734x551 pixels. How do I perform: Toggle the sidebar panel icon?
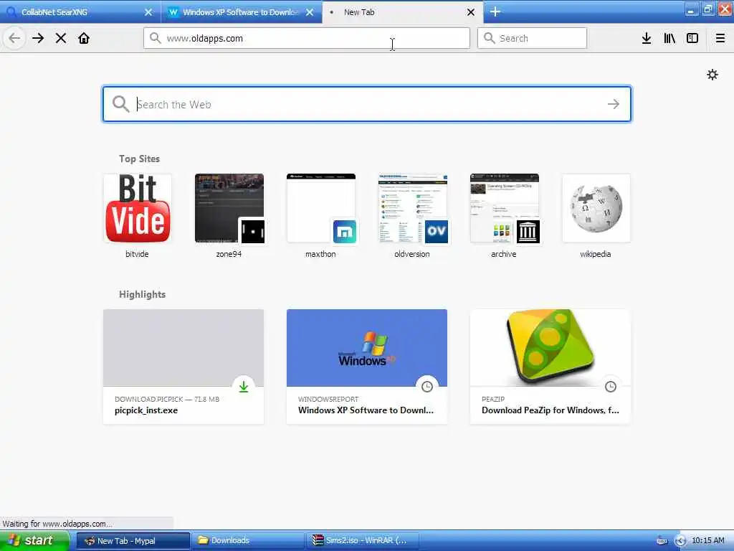coord(692,38)
